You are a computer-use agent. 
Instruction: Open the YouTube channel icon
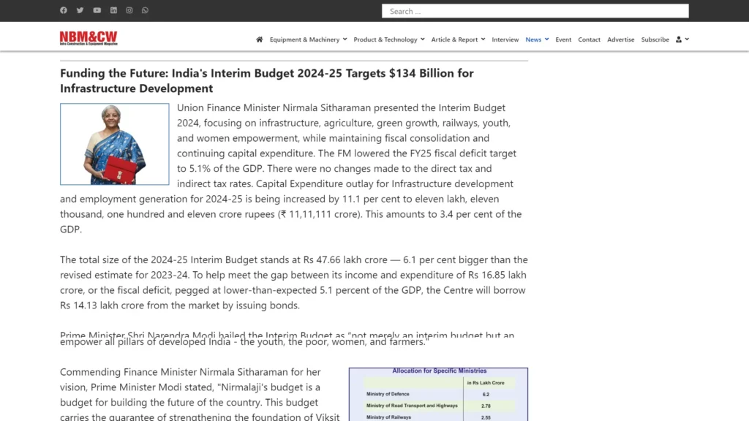click(97, 10)
